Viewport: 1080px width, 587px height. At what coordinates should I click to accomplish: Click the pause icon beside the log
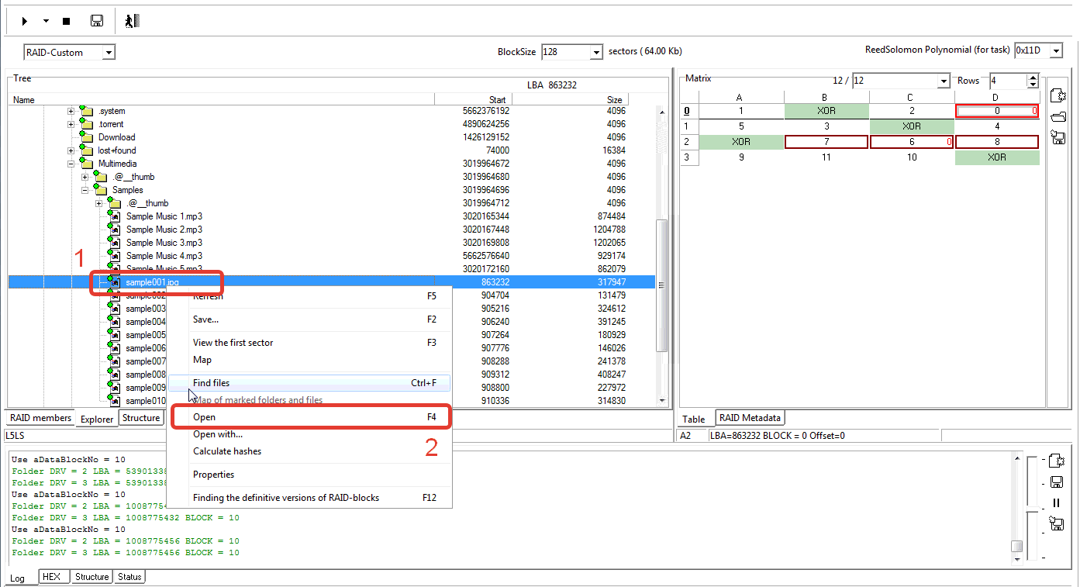tap(1057, 502)
